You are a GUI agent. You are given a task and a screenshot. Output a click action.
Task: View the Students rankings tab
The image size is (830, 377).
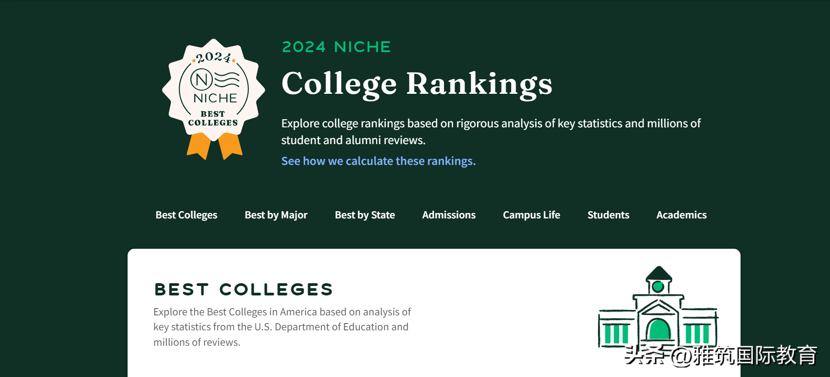608,215
